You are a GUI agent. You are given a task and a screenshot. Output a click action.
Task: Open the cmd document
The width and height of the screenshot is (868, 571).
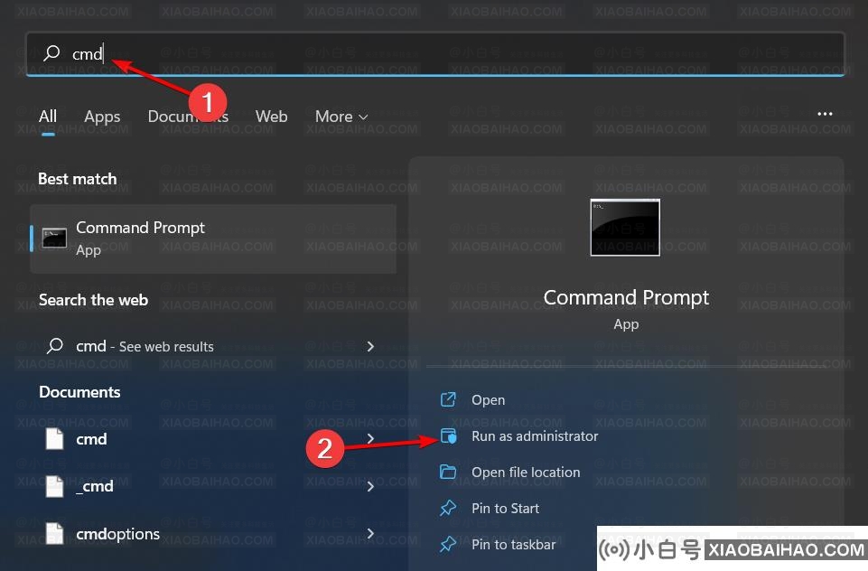tap(213, 438)
